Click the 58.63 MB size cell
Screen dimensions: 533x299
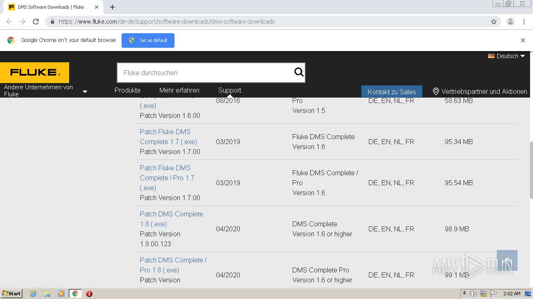coord(458,100)
